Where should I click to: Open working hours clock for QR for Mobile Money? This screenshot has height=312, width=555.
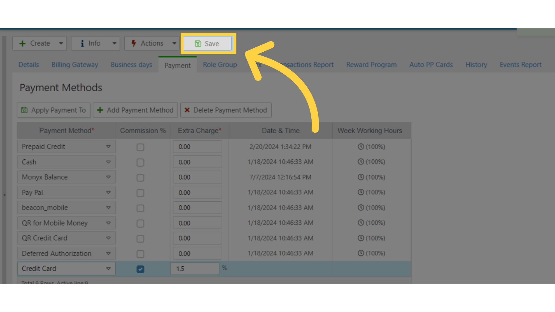(361, 223)
